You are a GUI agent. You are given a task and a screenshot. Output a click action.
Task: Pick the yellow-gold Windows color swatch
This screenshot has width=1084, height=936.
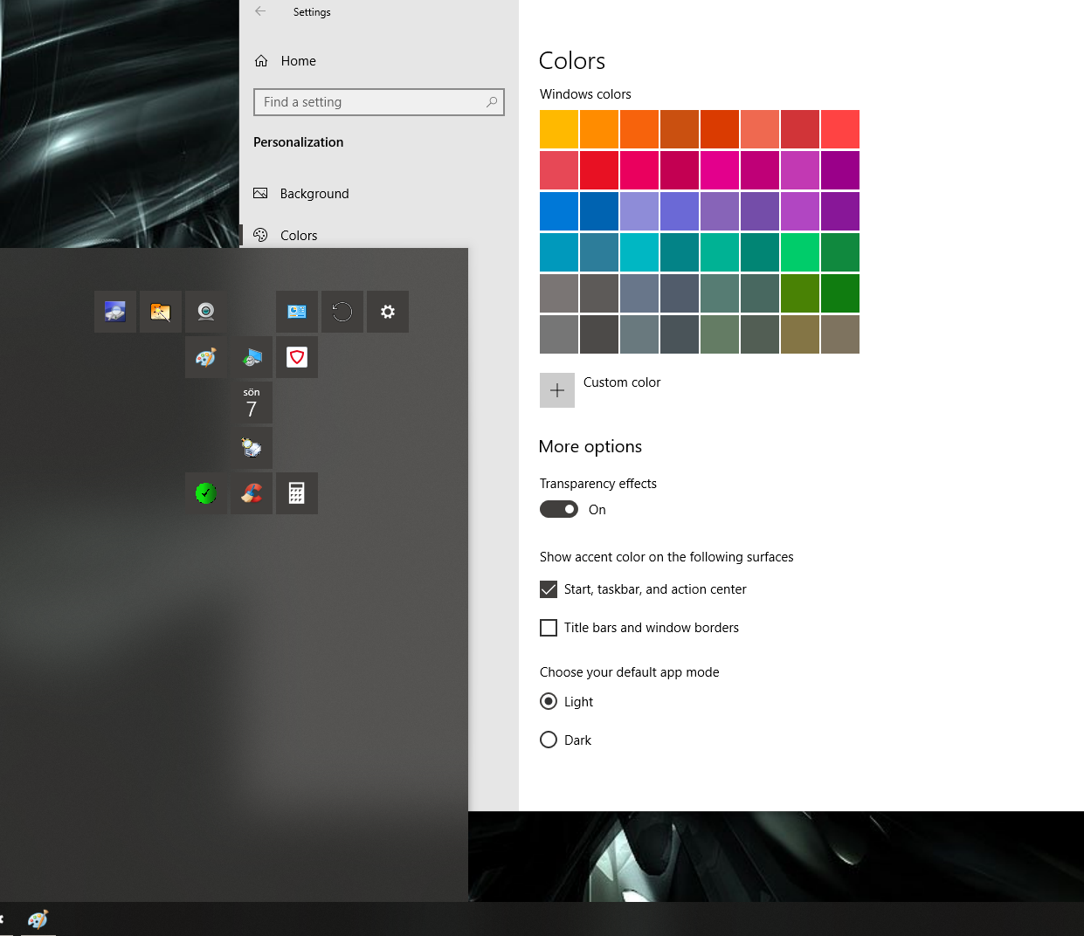point(559,129)
